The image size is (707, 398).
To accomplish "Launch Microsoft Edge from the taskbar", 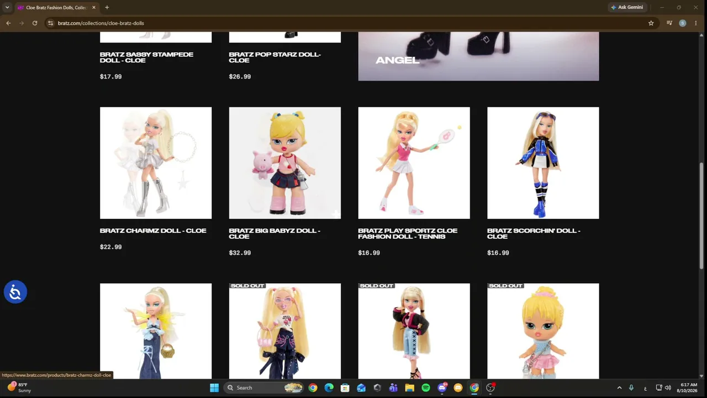I will (329, 387).
